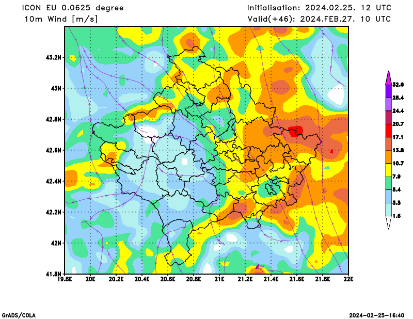Screen dimensions: 413x319
Task: Click the 28.4 legend value
Action: (398, 98)
